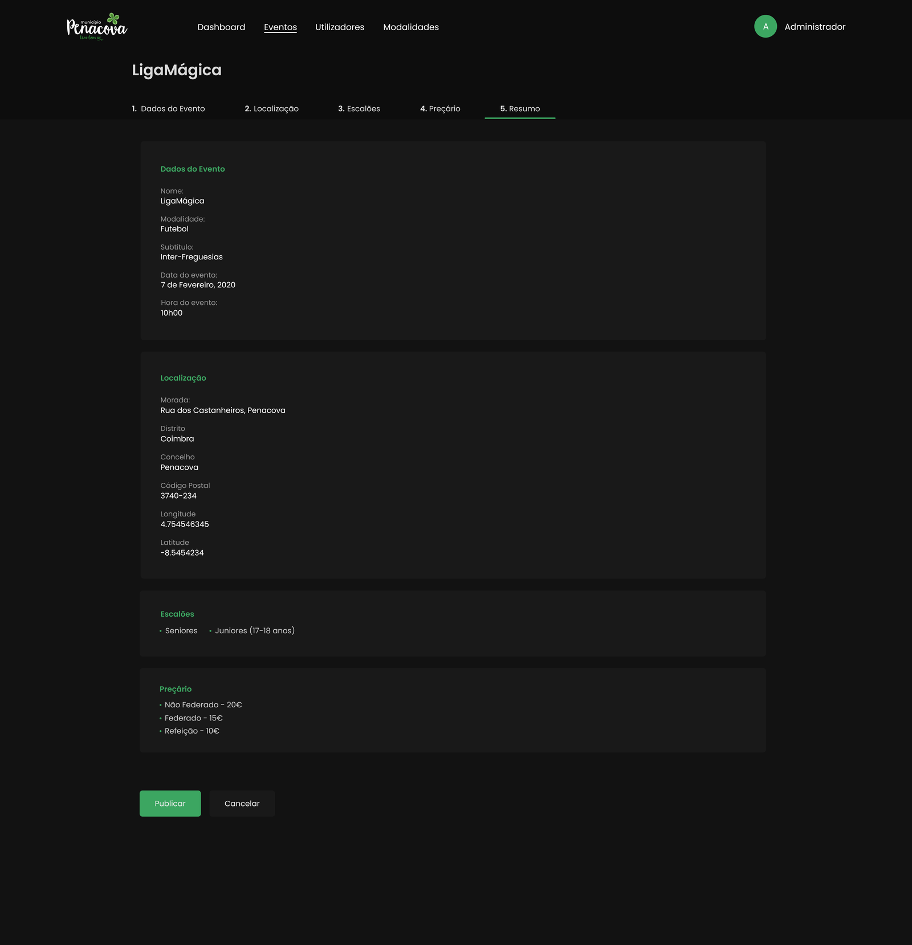Click the Não Federado - 20€ price
The width and height of the screenshot is (912, 945).
[203, 705]
